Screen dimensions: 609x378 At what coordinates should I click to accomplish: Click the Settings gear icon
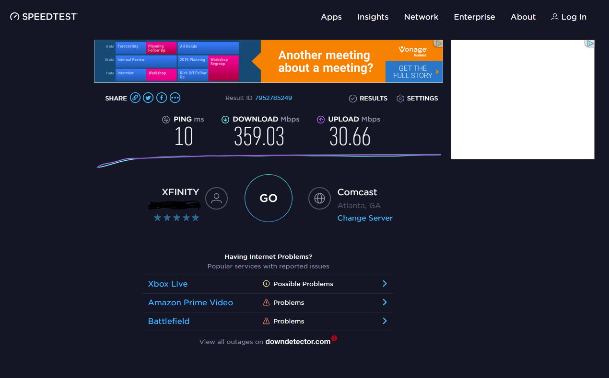(x=400, y=99)
